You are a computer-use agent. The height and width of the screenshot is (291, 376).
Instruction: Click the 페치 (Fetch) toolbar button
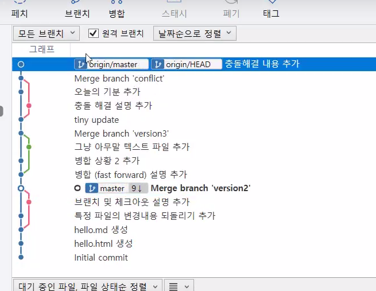[20, 10]
